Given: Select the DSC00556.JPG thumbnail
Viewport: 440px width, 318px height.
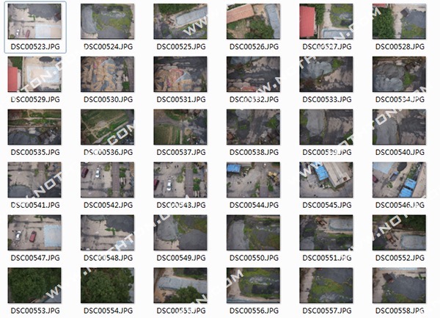Looking at the screenshot, I should (x=253, y=286).
